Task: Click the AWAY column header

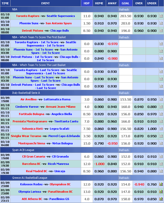Action: click(112, 3)
